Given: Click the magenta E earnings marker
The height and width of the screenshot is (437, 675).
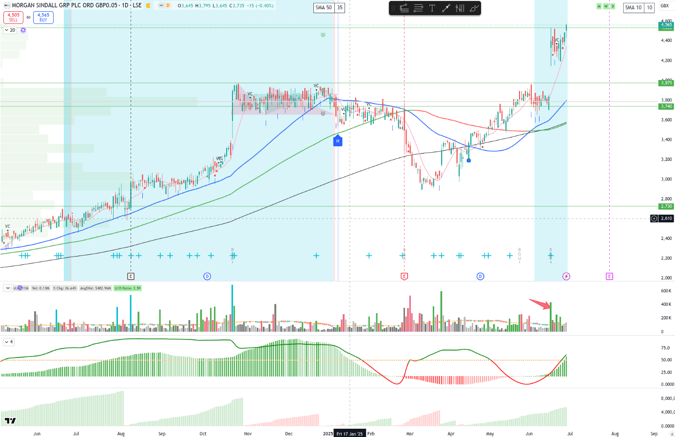Looking at the screenshot, I should click(x=609, y=277).
